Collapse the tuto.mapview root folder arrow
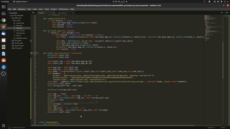 coord(10,15)
